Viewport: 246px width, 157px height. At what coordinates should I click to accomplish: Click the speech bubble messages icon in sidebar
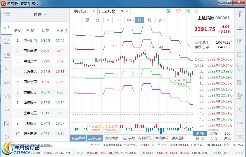coord(240,68)
